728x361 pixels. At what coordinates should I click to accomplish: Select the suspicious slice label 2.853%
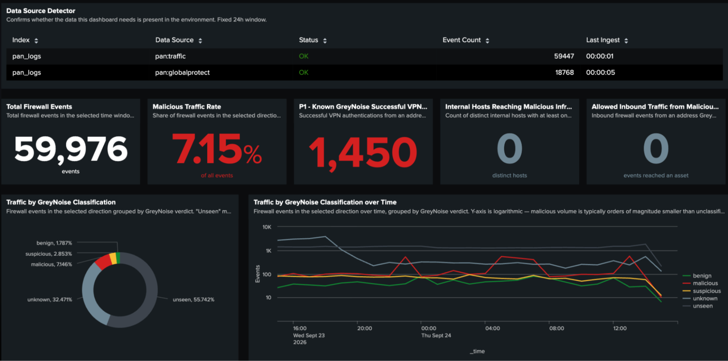point(49,254)
